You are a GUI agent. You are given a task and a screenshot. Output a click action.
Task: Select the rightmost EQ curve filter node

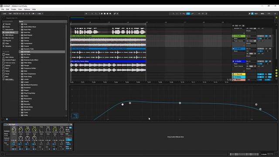pyautogui.click(x=260, y=109)
